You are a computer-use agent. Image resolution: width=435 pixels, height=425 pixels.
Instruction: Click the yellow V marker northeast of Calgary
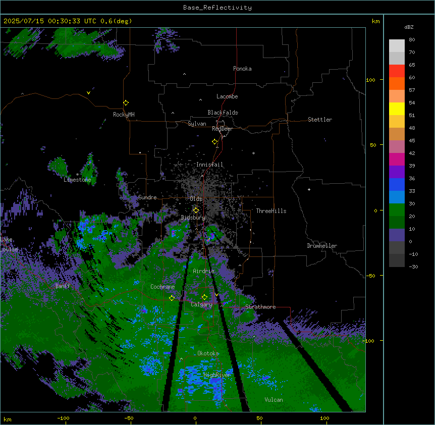click(x=216, y=295)
